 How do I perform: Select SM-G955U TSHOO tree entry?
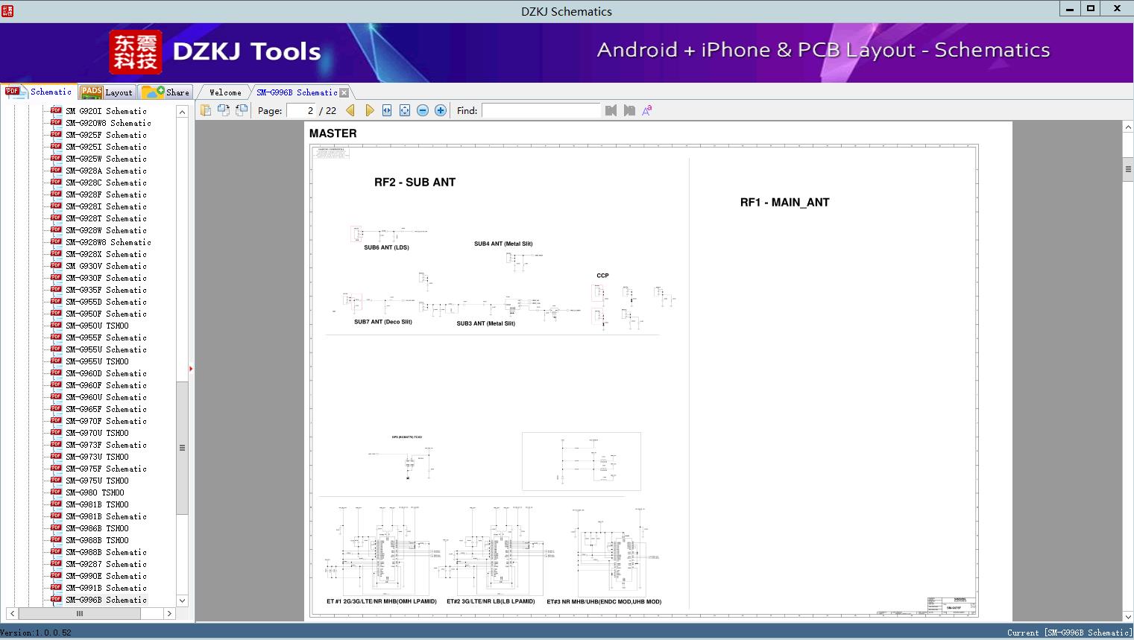click(97, 361)
